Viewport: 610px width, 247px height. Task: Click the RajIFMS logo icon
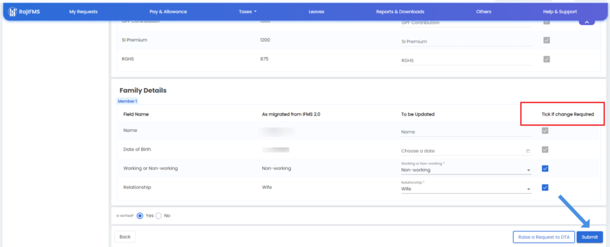(13, 12)
